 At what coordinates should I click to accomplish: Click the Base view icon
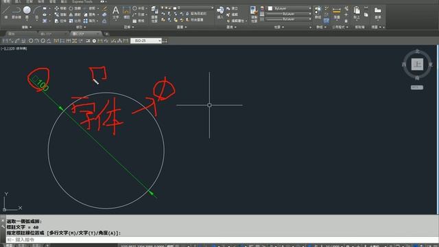point(378,12)
